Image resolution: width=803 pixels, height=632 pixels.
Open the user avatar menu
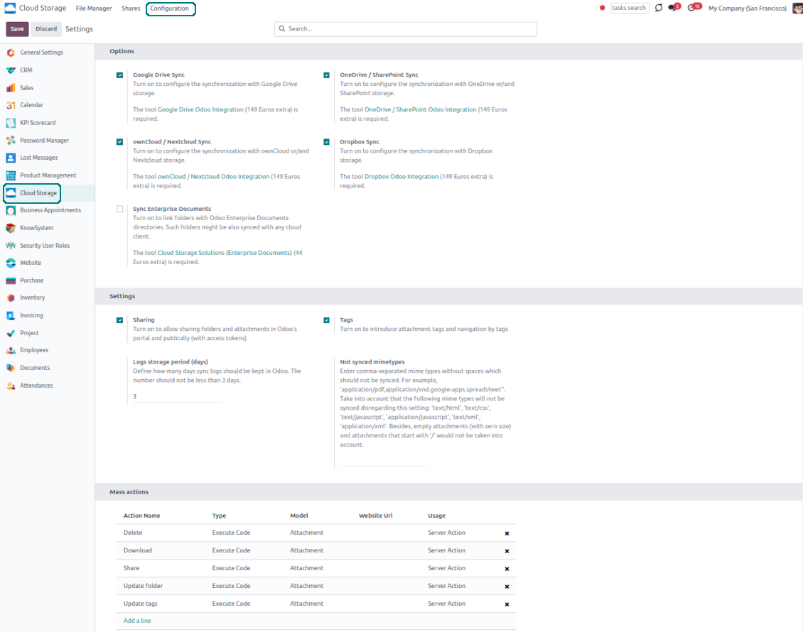pyautogui.click(x=797, y=9)
